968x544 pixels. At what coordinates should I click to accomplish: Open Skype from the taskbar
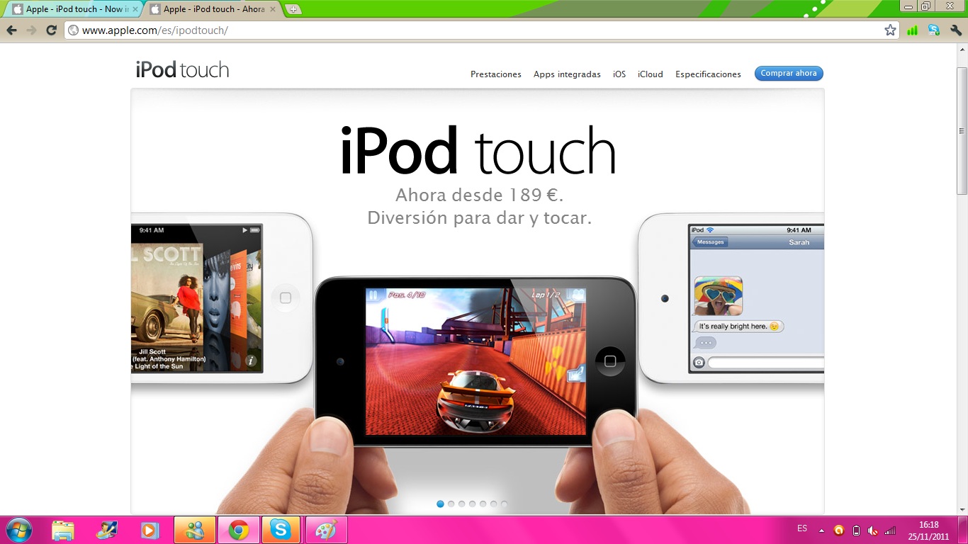[281, 530]
